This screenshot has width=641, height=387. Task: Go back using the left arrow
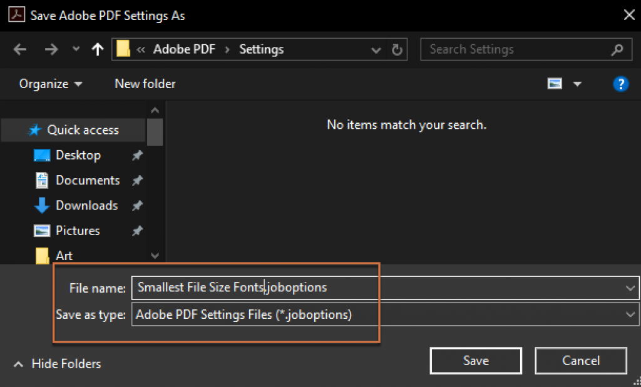point(19,50)
